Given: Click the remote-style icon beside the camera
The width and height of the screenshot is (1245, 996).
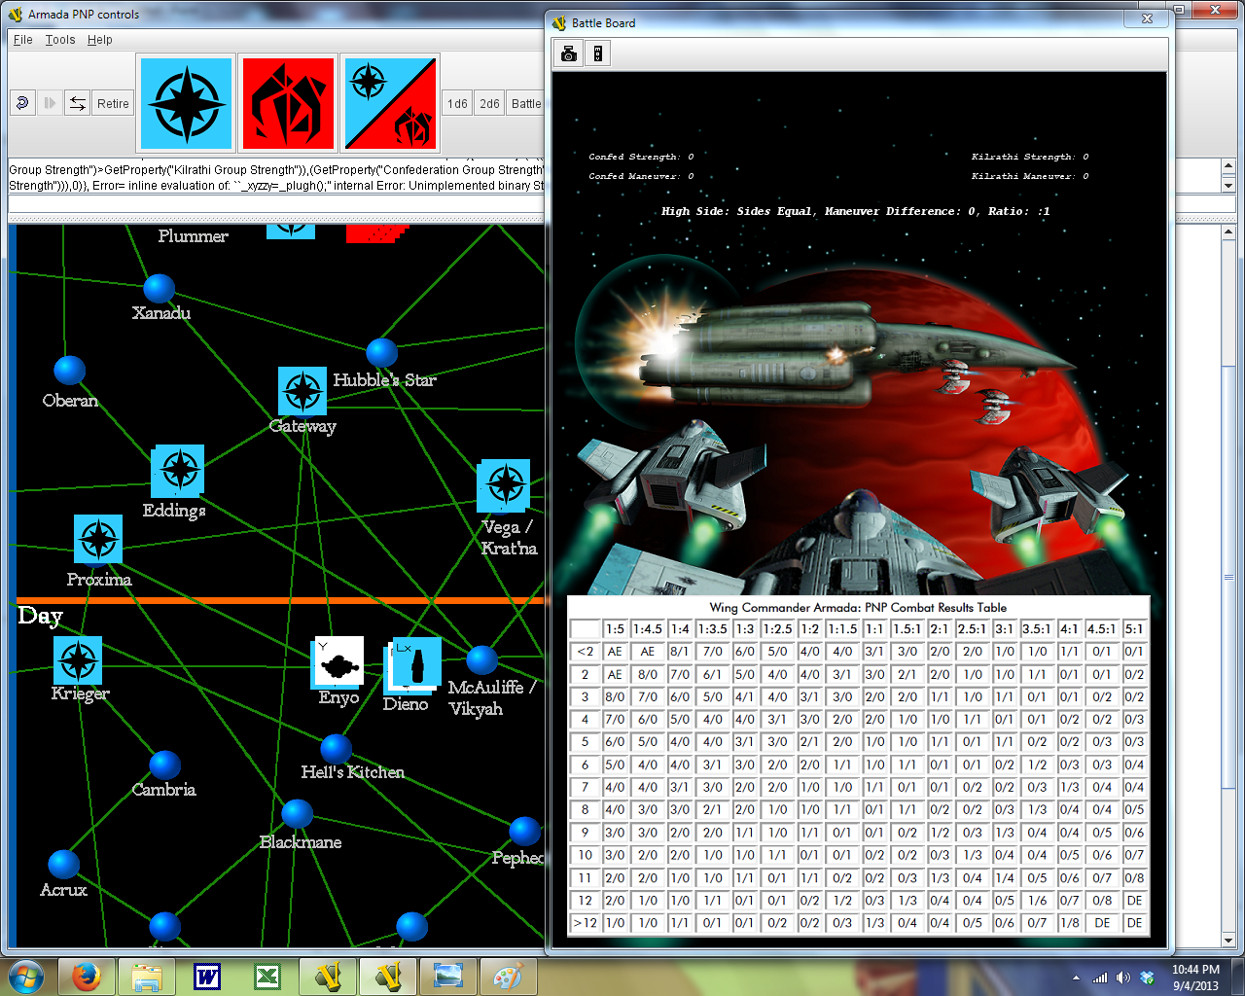Looking at the screenshot, I should point(598,53).
